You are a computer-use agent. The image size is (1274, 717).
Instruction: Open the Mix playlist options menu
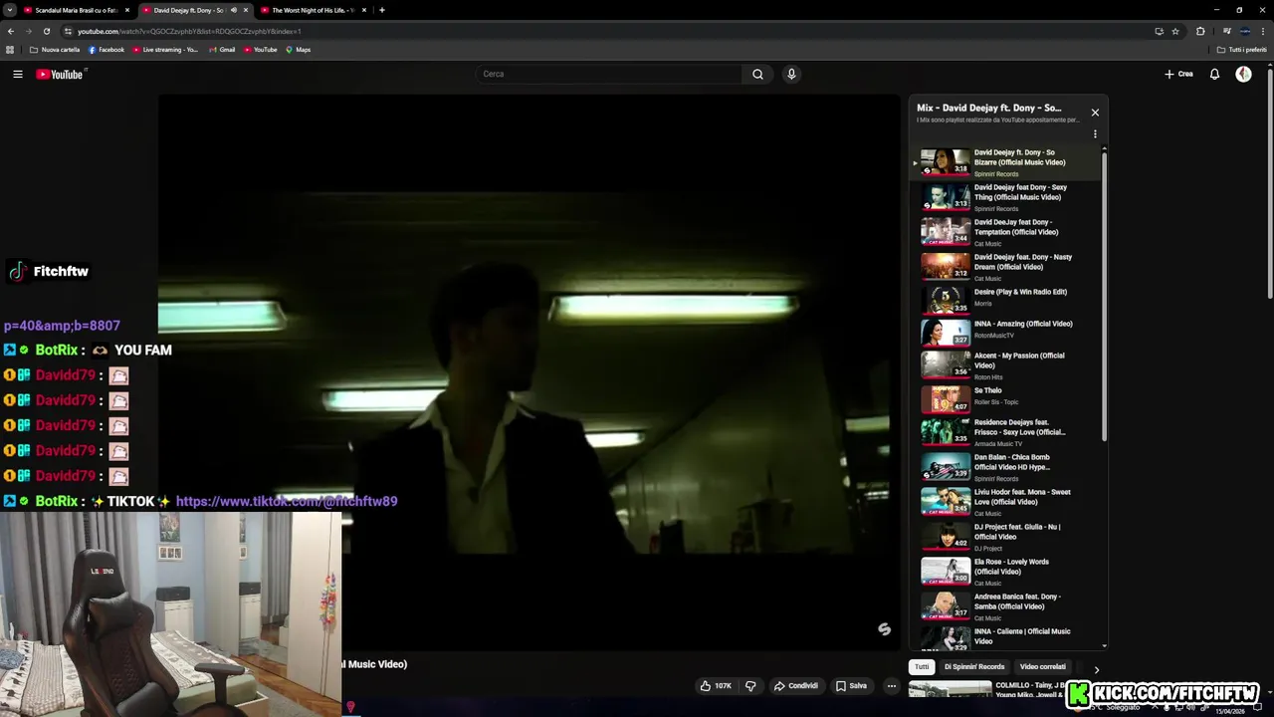[1095, 134]
